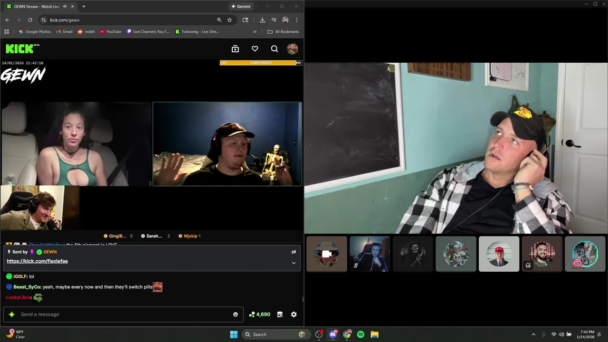
Task: Open Chrome tab search icon
Action: pyautogui.click(x=245, y=20)
